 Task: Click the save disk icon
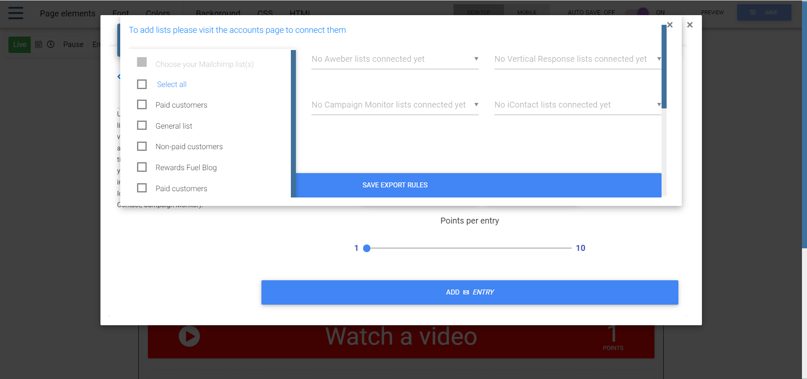753,13
